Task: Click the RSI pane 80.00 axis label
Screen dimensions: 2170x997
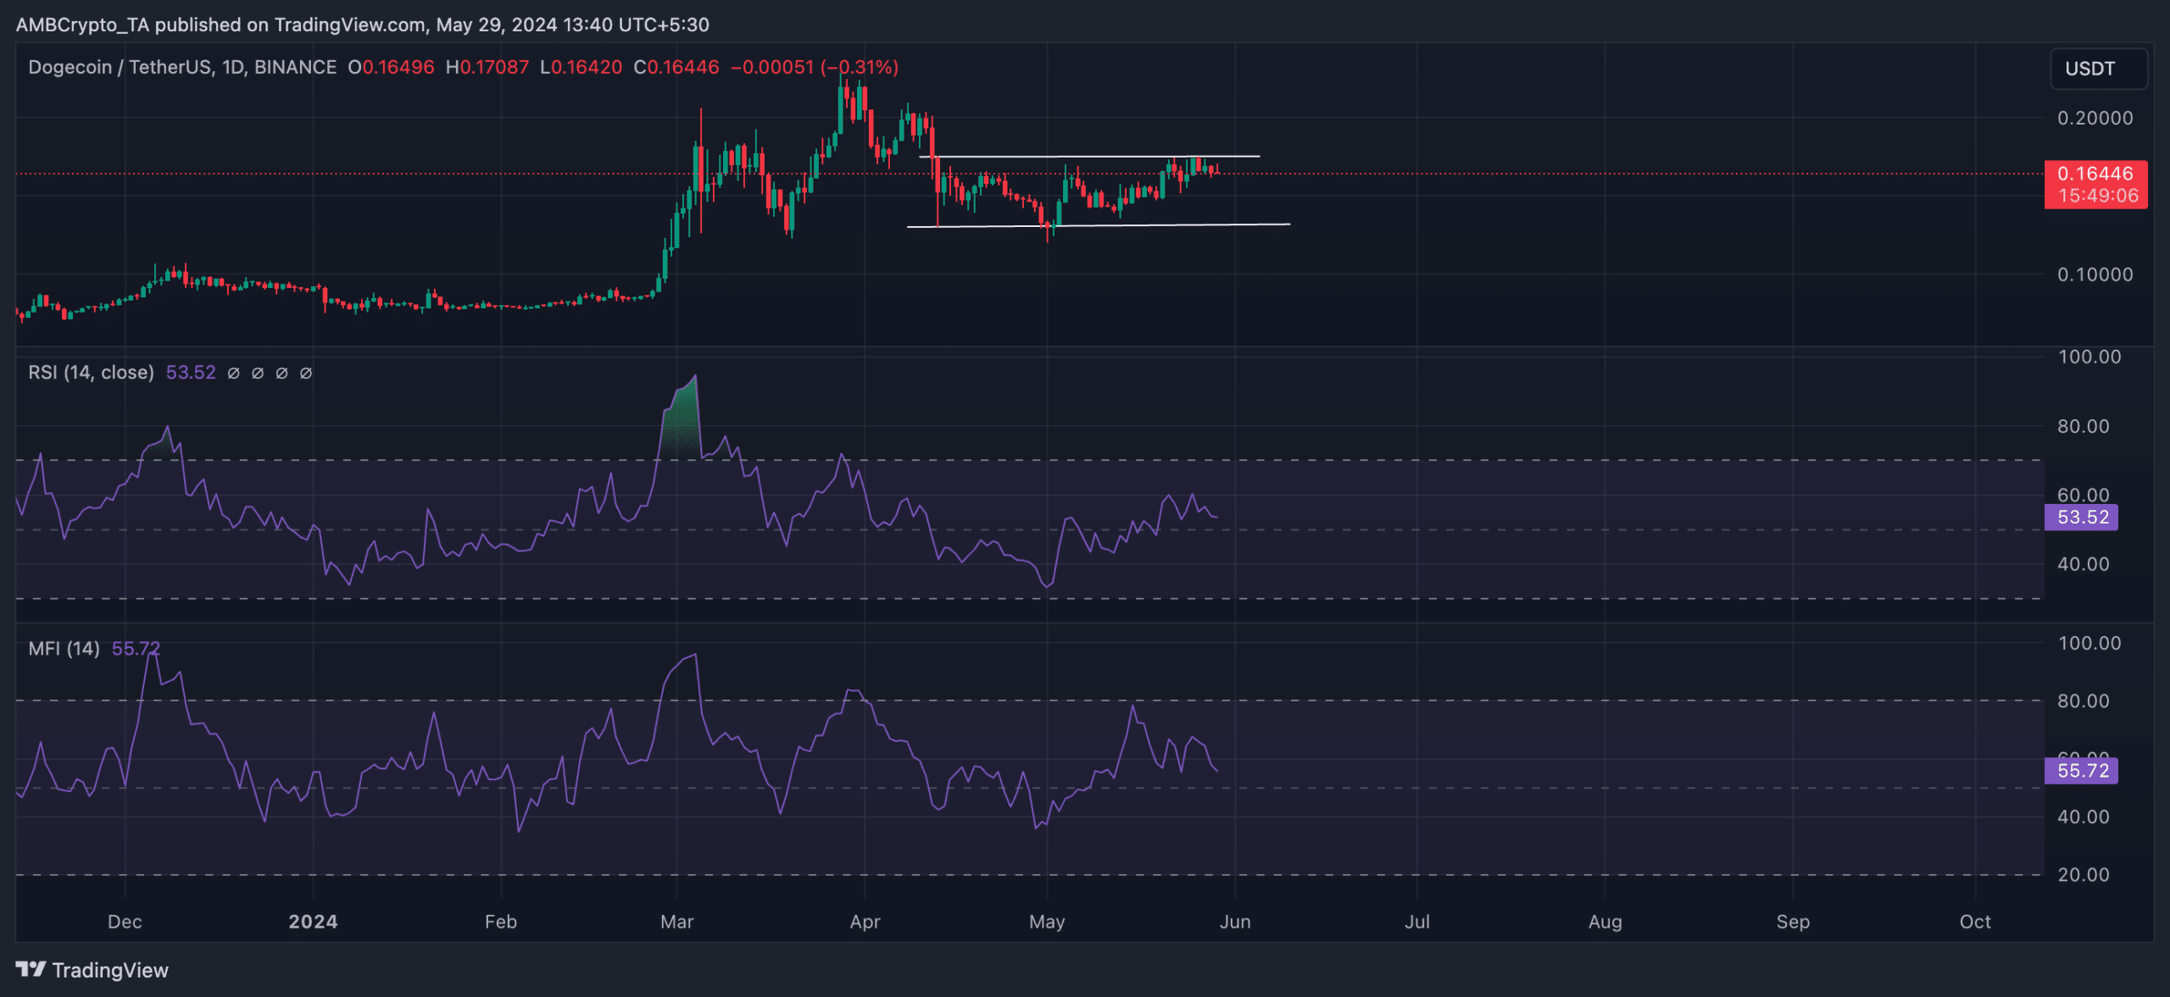Action: pos(2084,426)
